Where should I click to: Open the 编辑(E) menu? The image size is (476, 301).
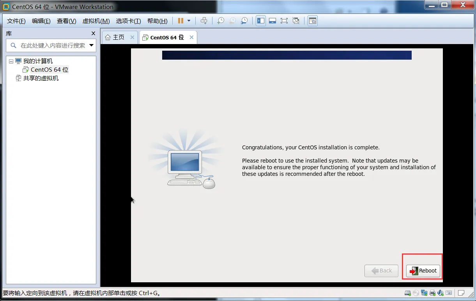[x=41, y=21]
